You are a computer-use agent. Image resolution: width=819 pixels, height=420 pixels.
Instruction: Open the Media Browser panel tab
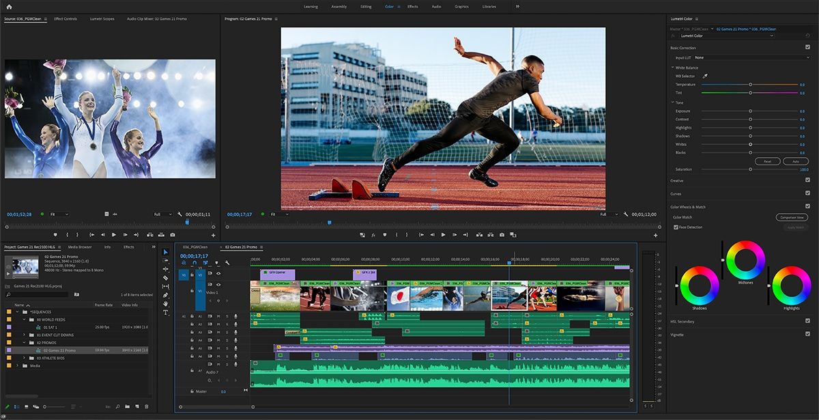click(80, 247)
